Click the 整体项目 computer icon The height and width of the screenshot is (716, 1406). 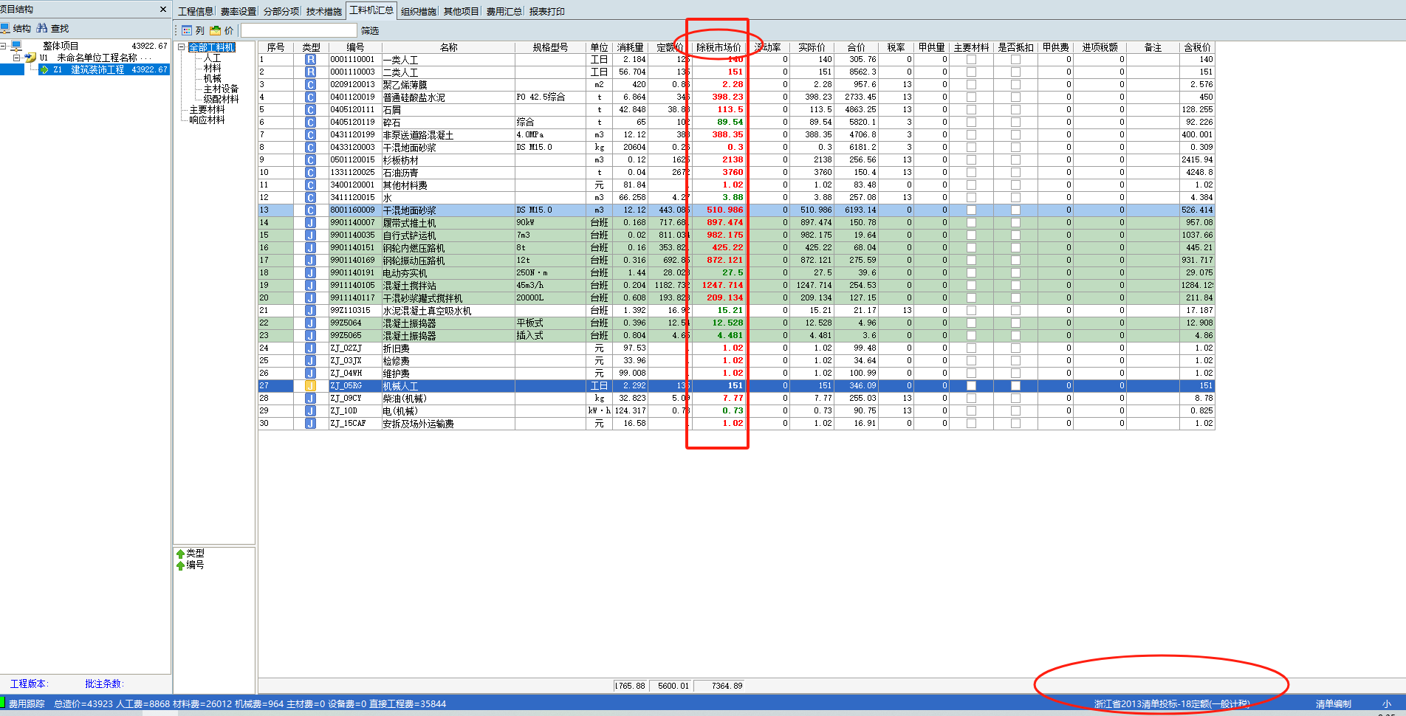point(17,46)
